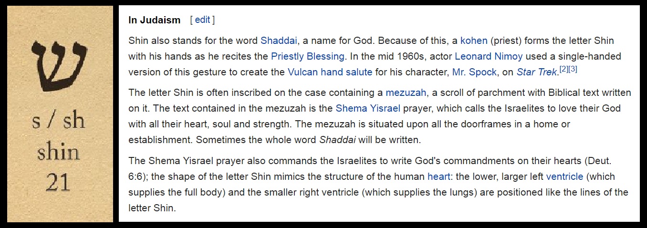The height and width of the screenshot is (228, 647).
Task: Click the 'shin' name label on card
Action: click(59, 152)
